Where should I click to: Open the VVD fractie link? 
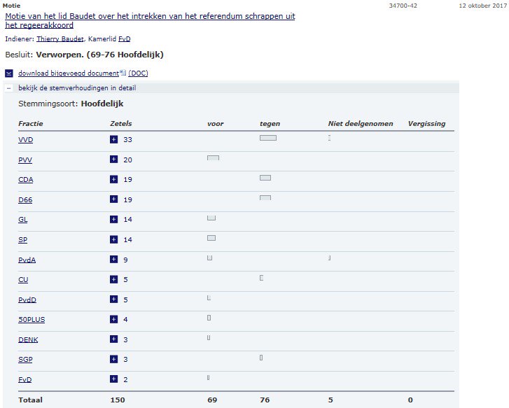point(26,139)
